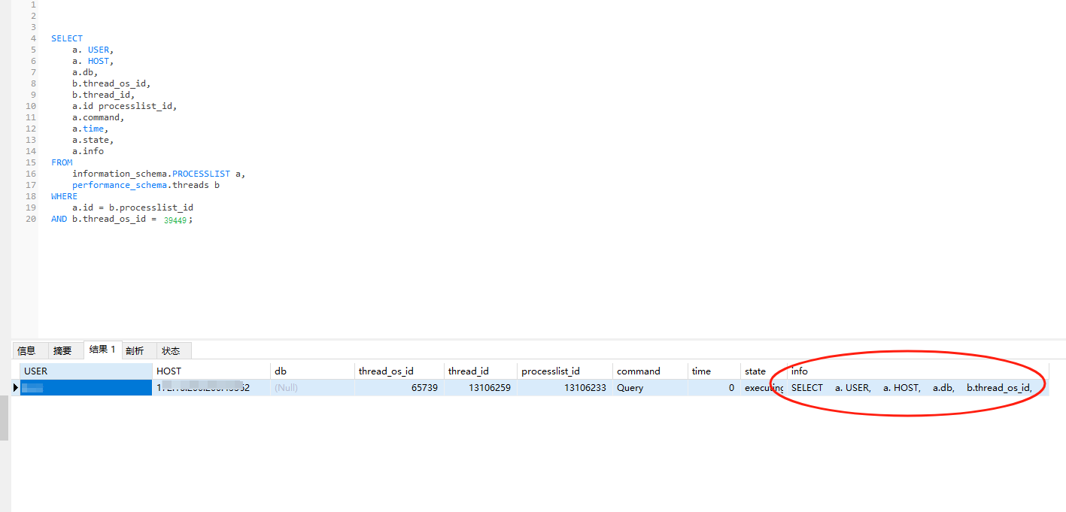Switch to the 信息 tab
The height and width of the screenshot is (512, 1066).
coord(26,351)
